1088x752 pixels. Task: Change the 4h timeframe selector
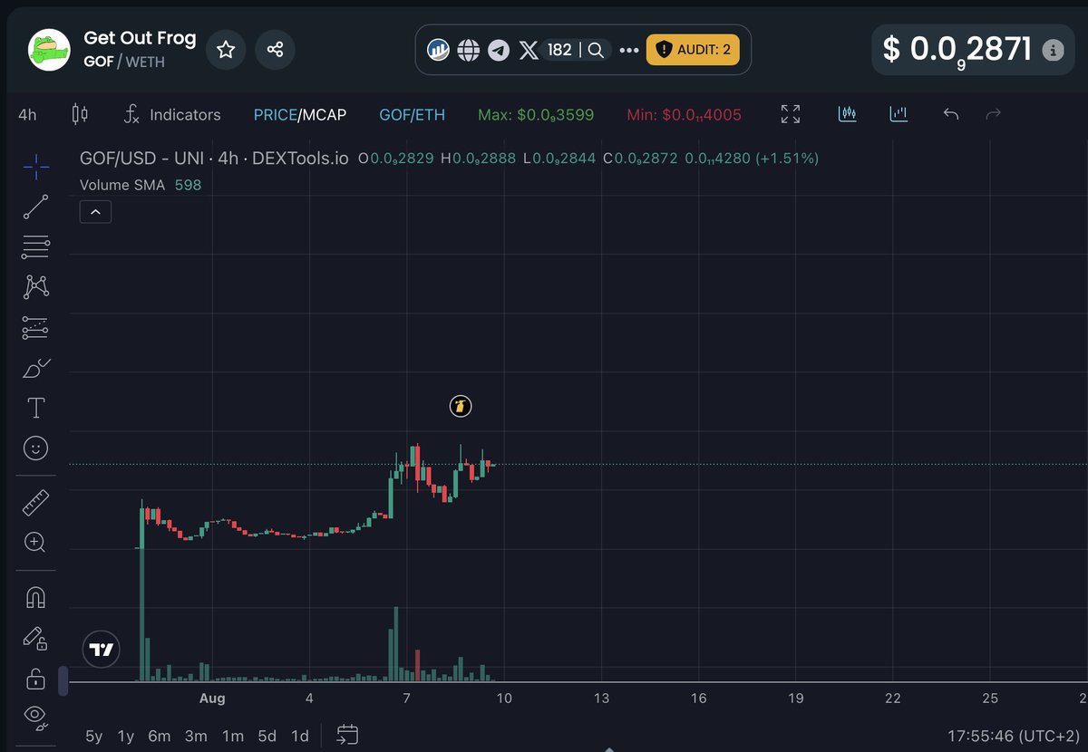click(27, 115)
